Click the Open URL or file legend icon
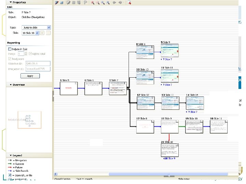This screenshot has height=184, width=246. coord(10,175)
